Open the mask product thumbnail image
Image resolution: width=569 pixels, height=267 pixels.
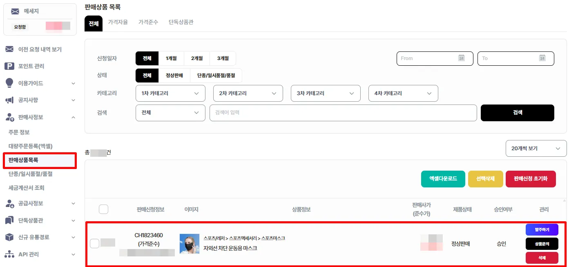pos(190,244)
